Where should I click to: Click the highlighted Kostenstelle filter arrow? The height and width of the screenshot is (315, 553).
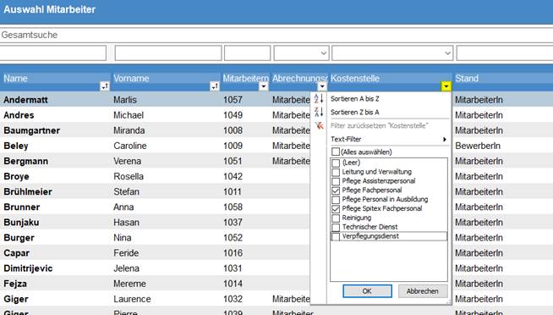click(446, 86)
